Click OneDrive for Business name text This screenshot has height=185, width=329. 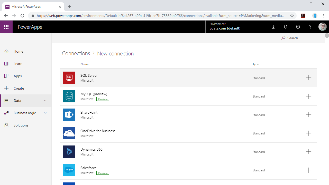pyautogui.click(x=98, y=131)
